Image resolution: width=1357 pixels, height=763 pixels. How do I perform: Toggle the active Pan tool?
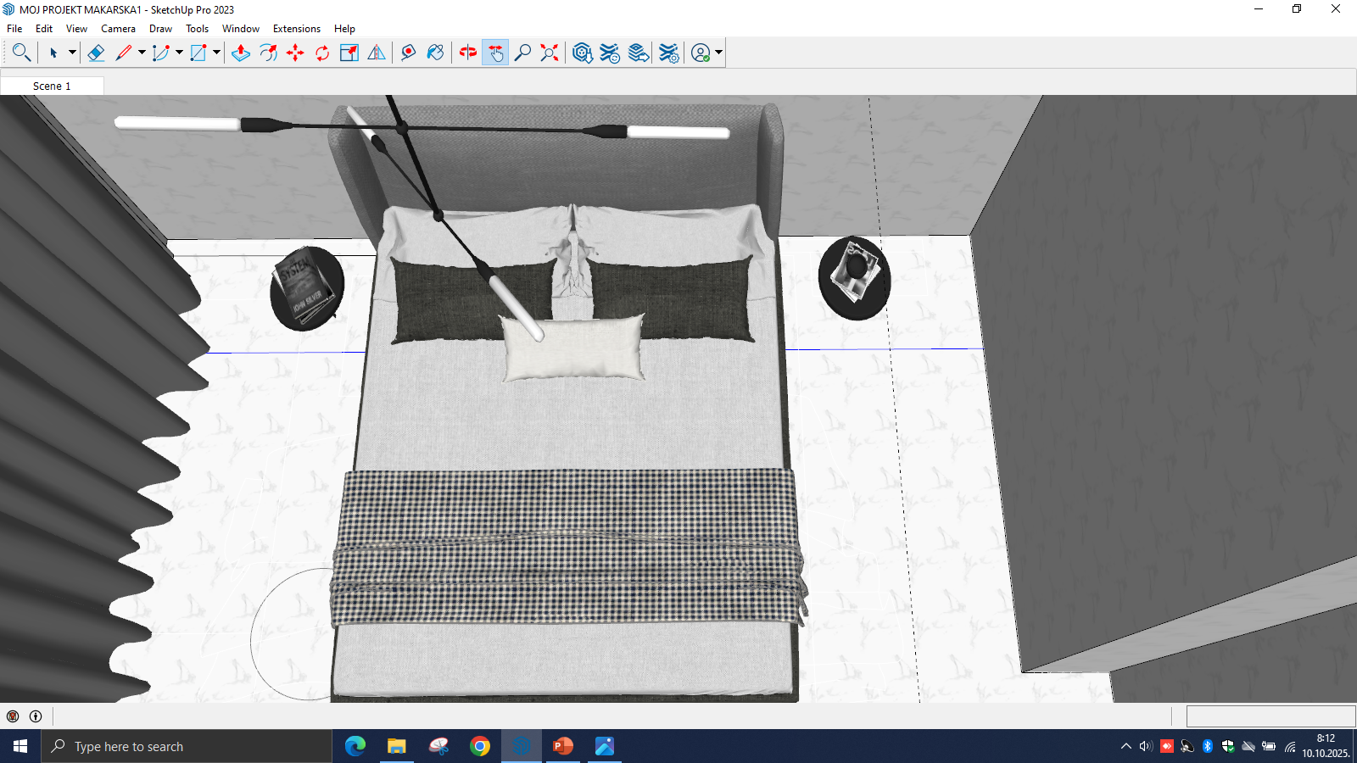coord(495,53)
